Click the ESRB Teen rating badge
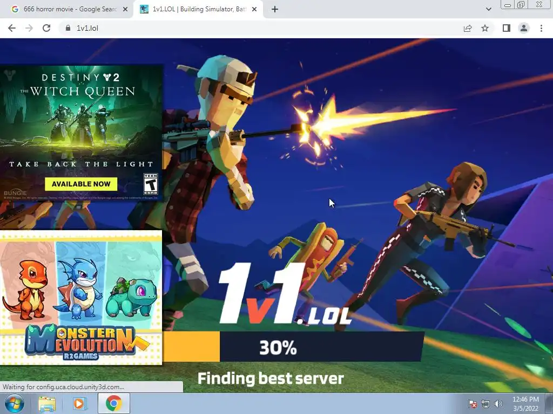 point(151,184)
